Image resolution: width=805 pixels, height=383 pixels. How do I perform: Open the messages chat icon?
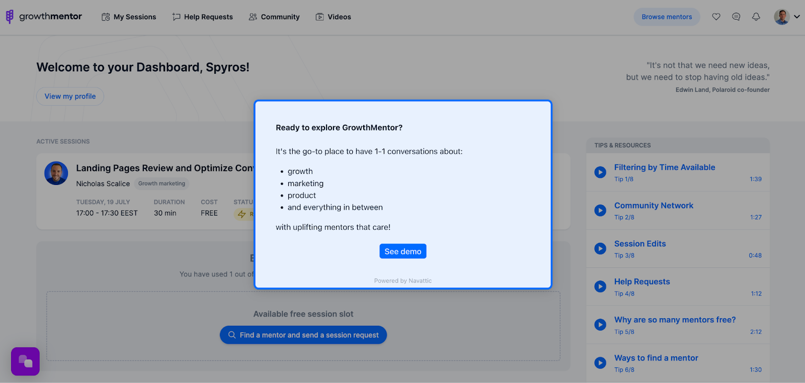736,17
